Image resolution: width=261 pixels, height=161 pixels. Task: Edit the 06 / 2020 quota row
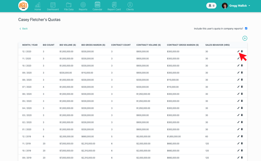pyautogui.click(x=238, y=94)
